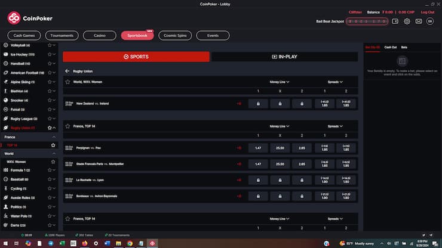Image resolution: width=442 pixels, height=248 pixels.
Task: Expand the Ice Hockey chevron
Action: [54, 54]
